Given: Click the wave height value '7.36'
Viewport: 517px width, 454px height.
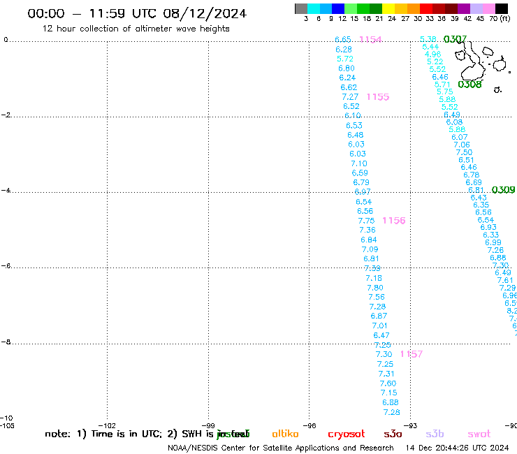Looking at the screenshot, I should (x=367, y=230).
